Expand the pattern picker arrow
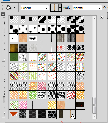The width and height of the screenshot is (108, 123). click(x=60, y=7)
